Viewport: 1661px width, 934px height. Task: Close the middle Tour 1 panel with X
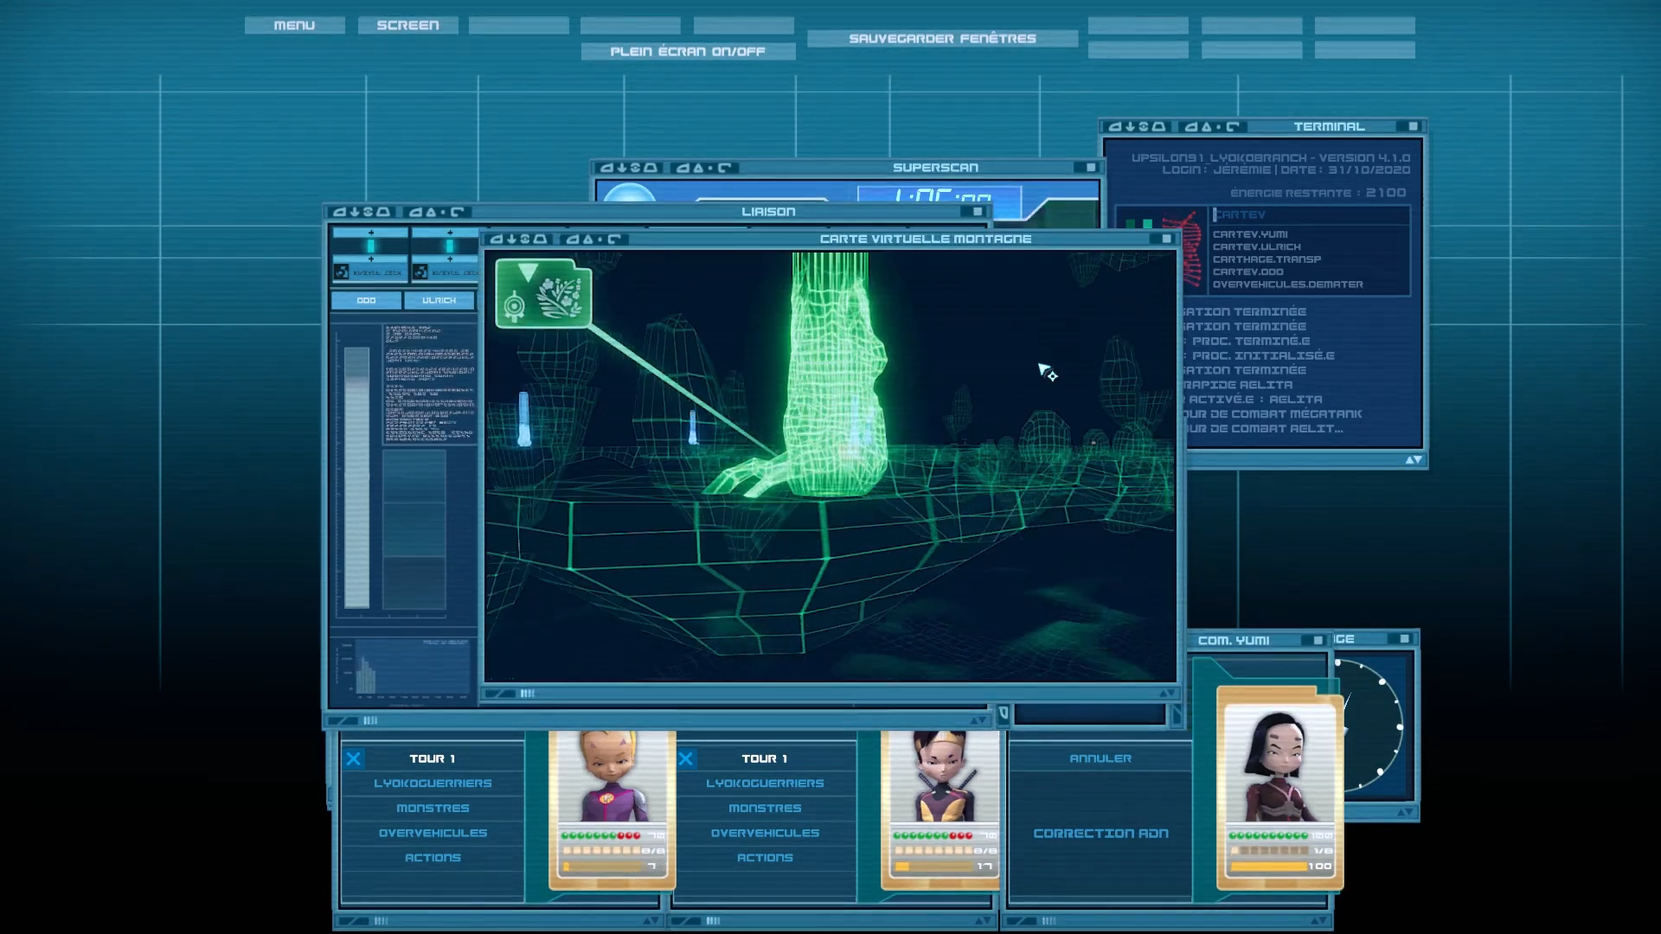pyautogui.click(x=686, y=759)
